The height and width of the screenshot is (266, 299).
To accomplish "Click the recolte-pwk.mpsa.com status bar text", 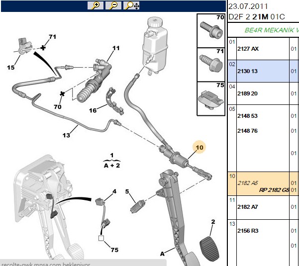I will (46, 264).
